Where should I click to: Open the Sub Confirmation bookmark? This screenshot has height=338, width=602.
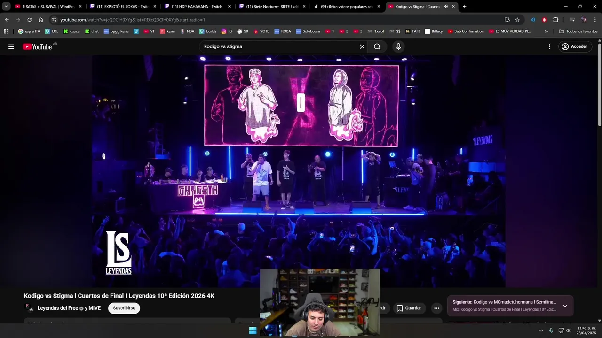pyautogui.click(x=466, y=31)
